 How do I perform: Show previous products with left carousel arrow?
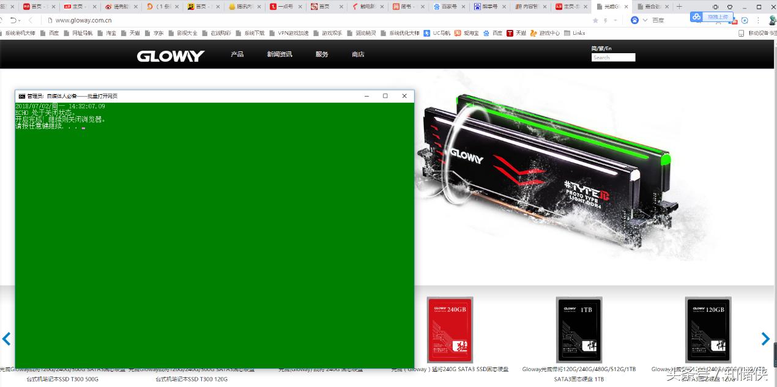pos(7,339)
